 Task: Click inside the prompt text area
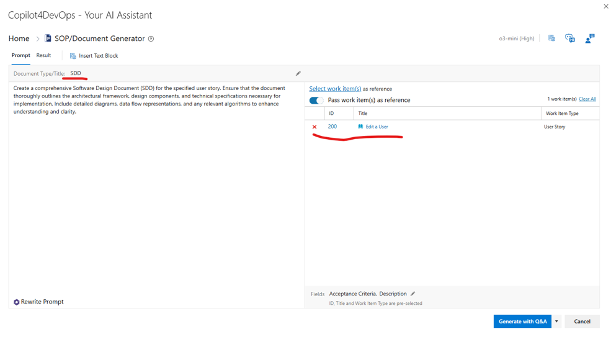[155, 186]
